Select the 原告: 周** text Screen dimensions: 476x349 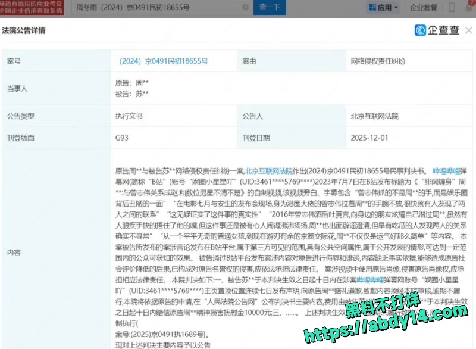coord(131,83)
